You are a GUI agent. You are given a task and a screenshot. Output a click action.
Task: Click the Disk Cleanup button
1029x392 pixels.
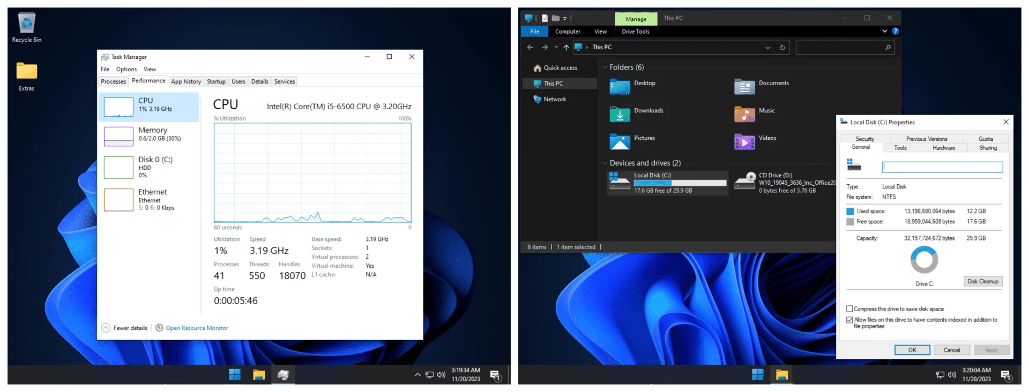point(983,281)
